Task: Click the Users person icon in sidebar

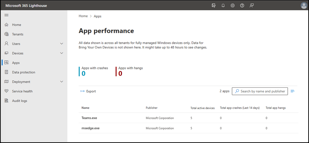Action: point(6,44)
